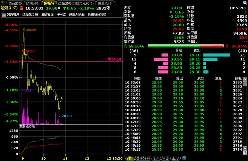Screen dimensions: 248x161
Task: Select the 振幅% tab
Action: pyautogui.click(x=49, y=3)
